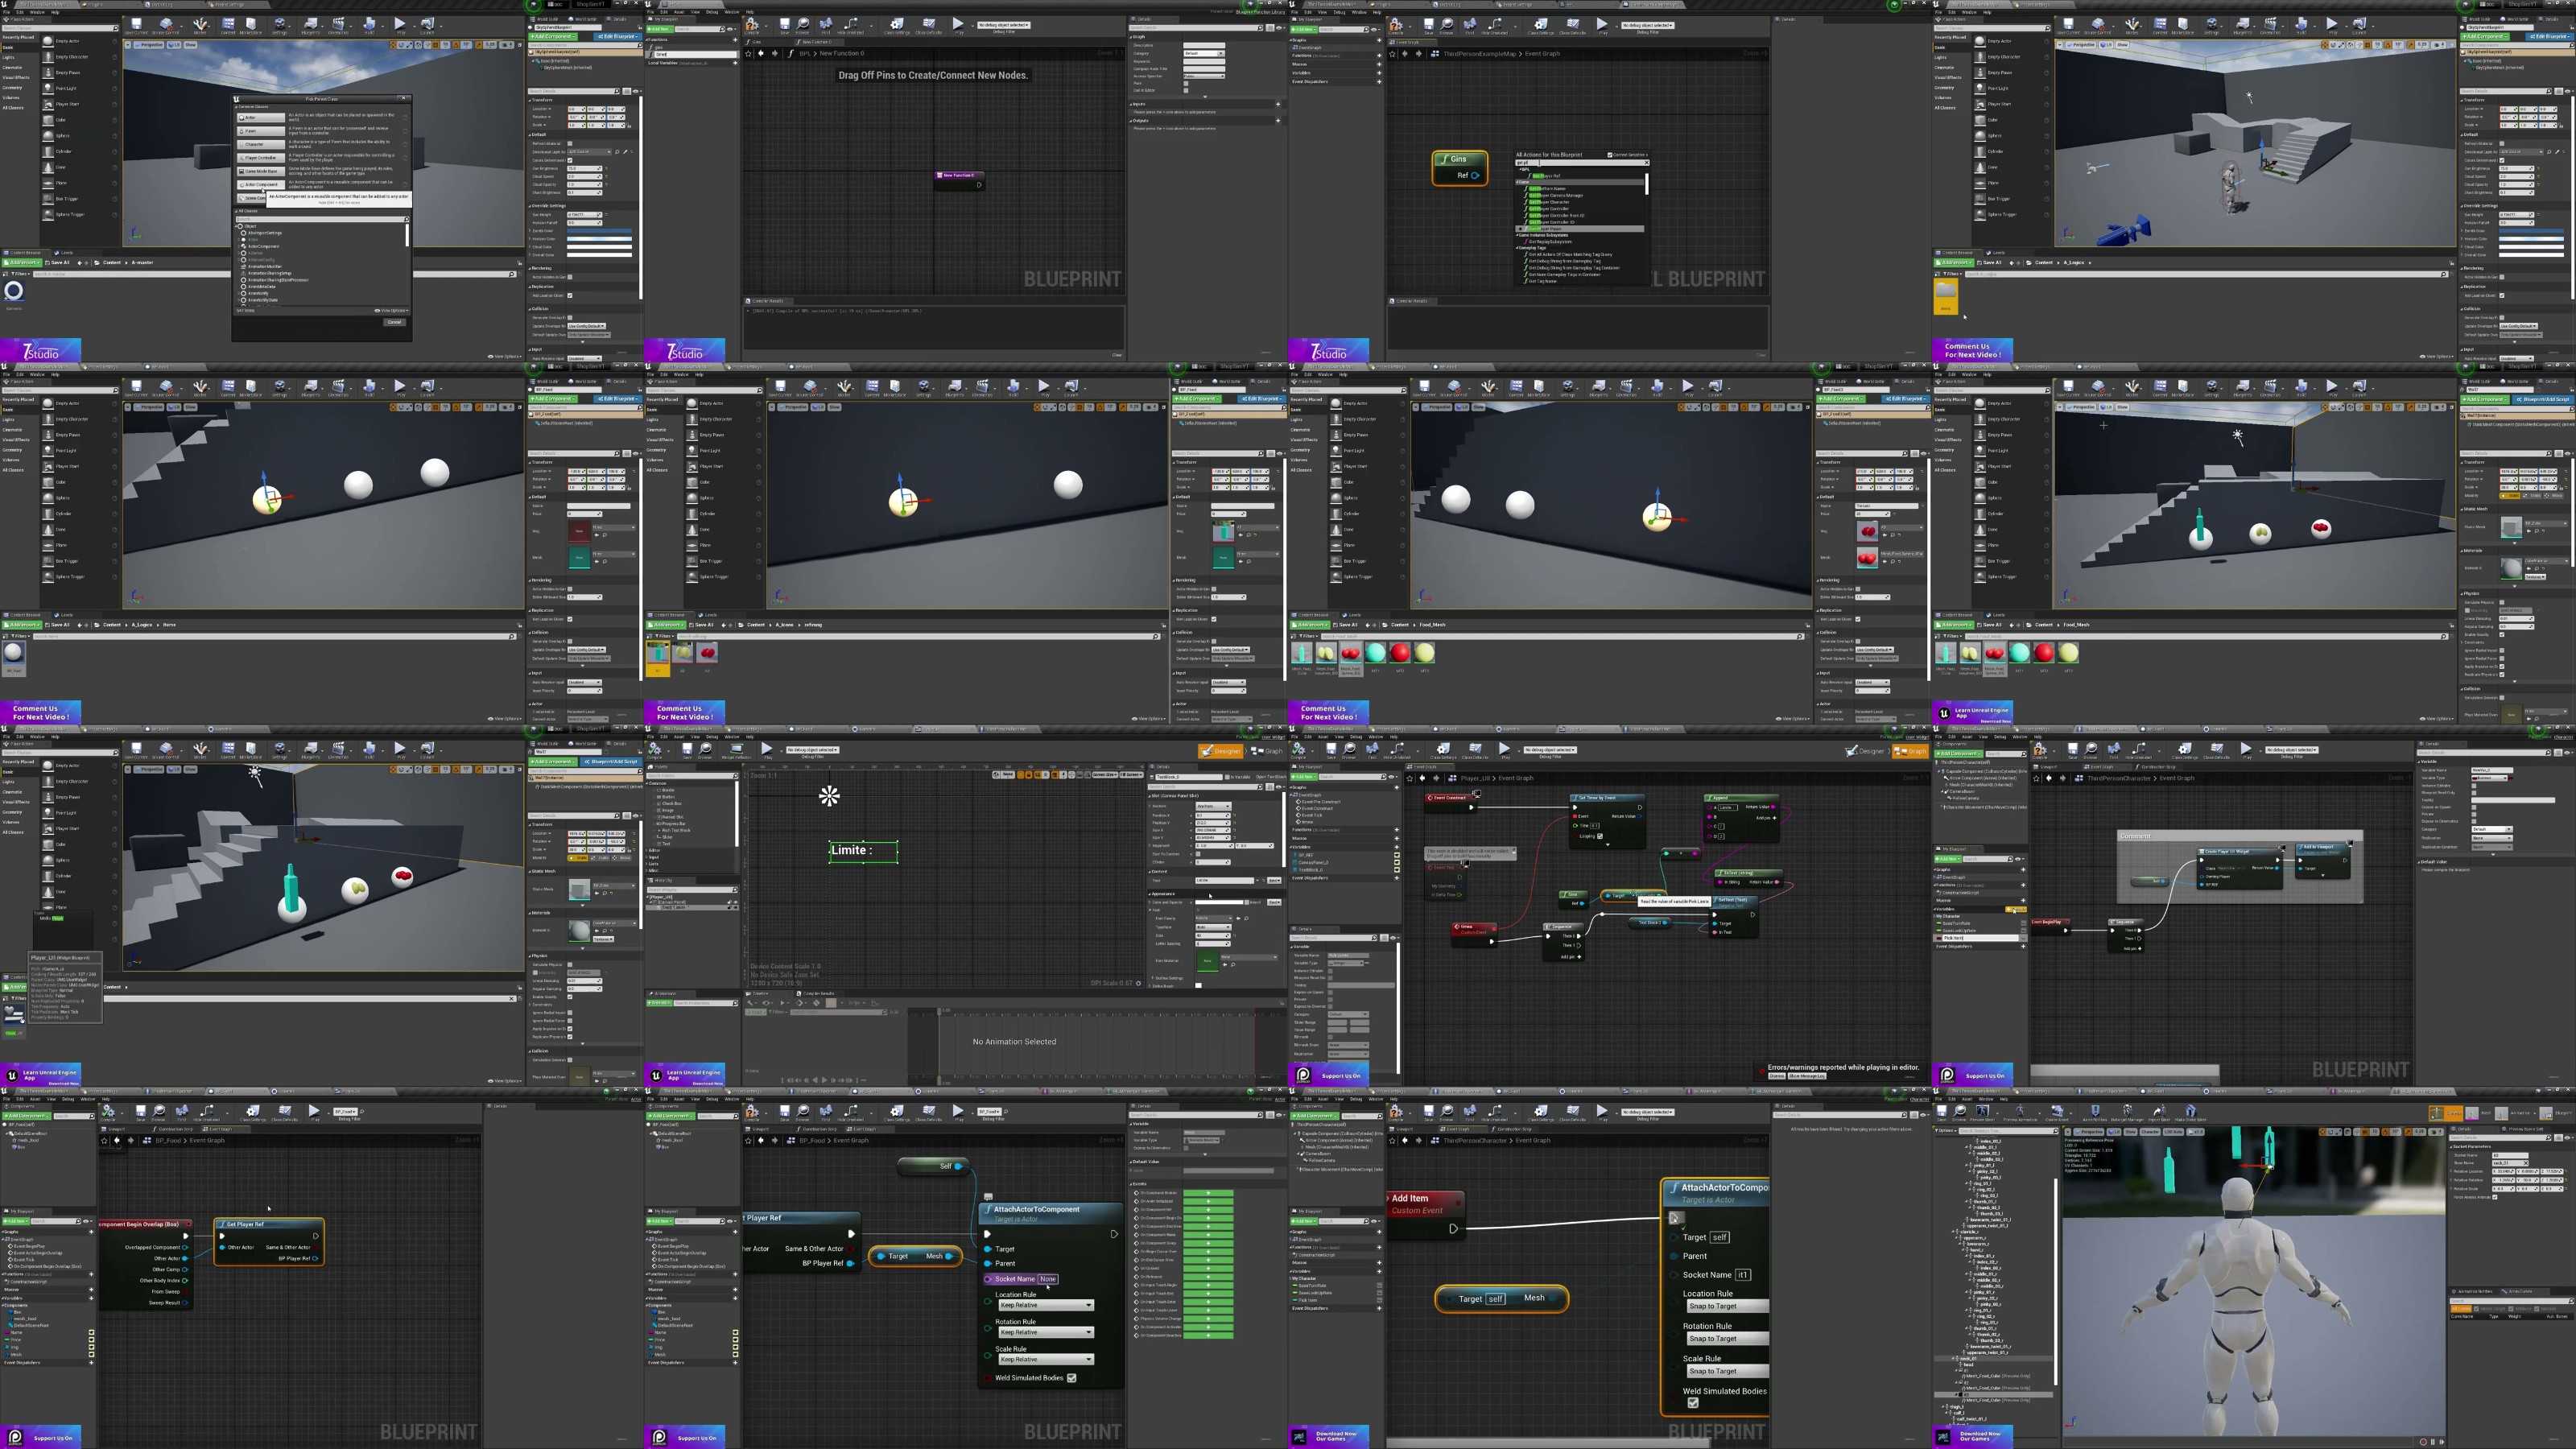
Task: Select Geometry category in Pick Parent Class frame
Action: tap(12, 87)
